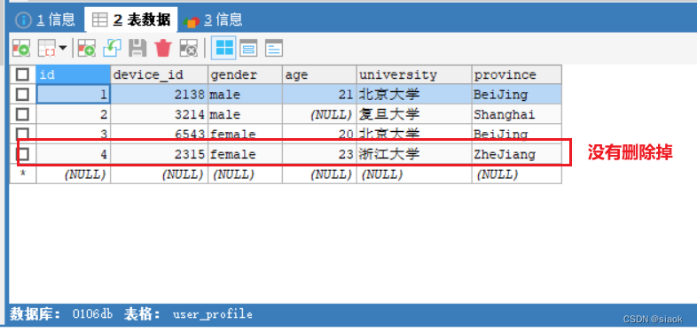The width and height of the screenshot is (697, 332).
Task: Select the device_id cell 2138
Action: (159, 95)
